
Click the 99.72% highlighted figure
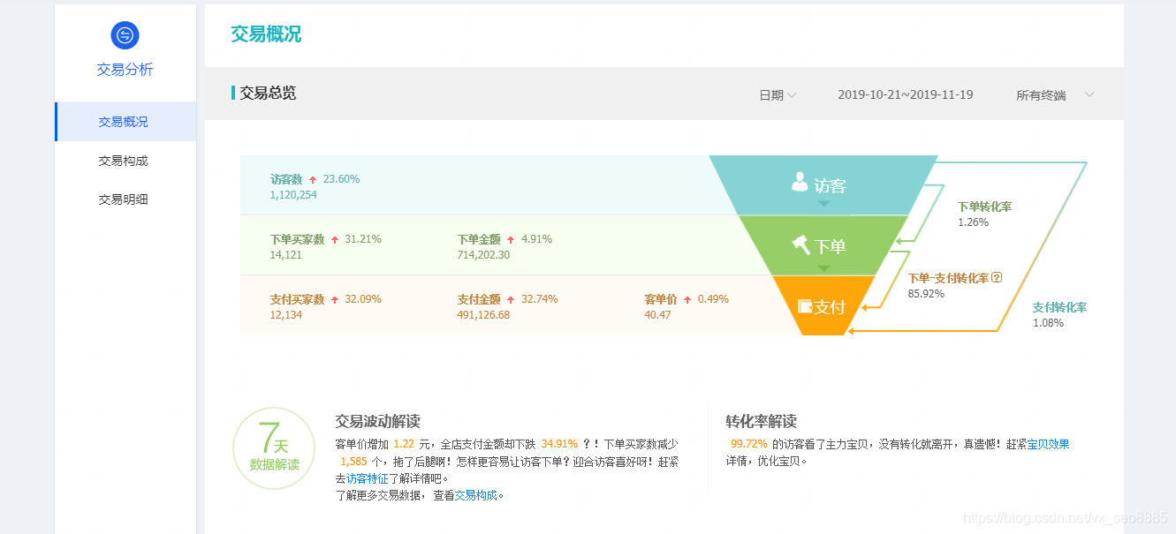click(748, 444)
